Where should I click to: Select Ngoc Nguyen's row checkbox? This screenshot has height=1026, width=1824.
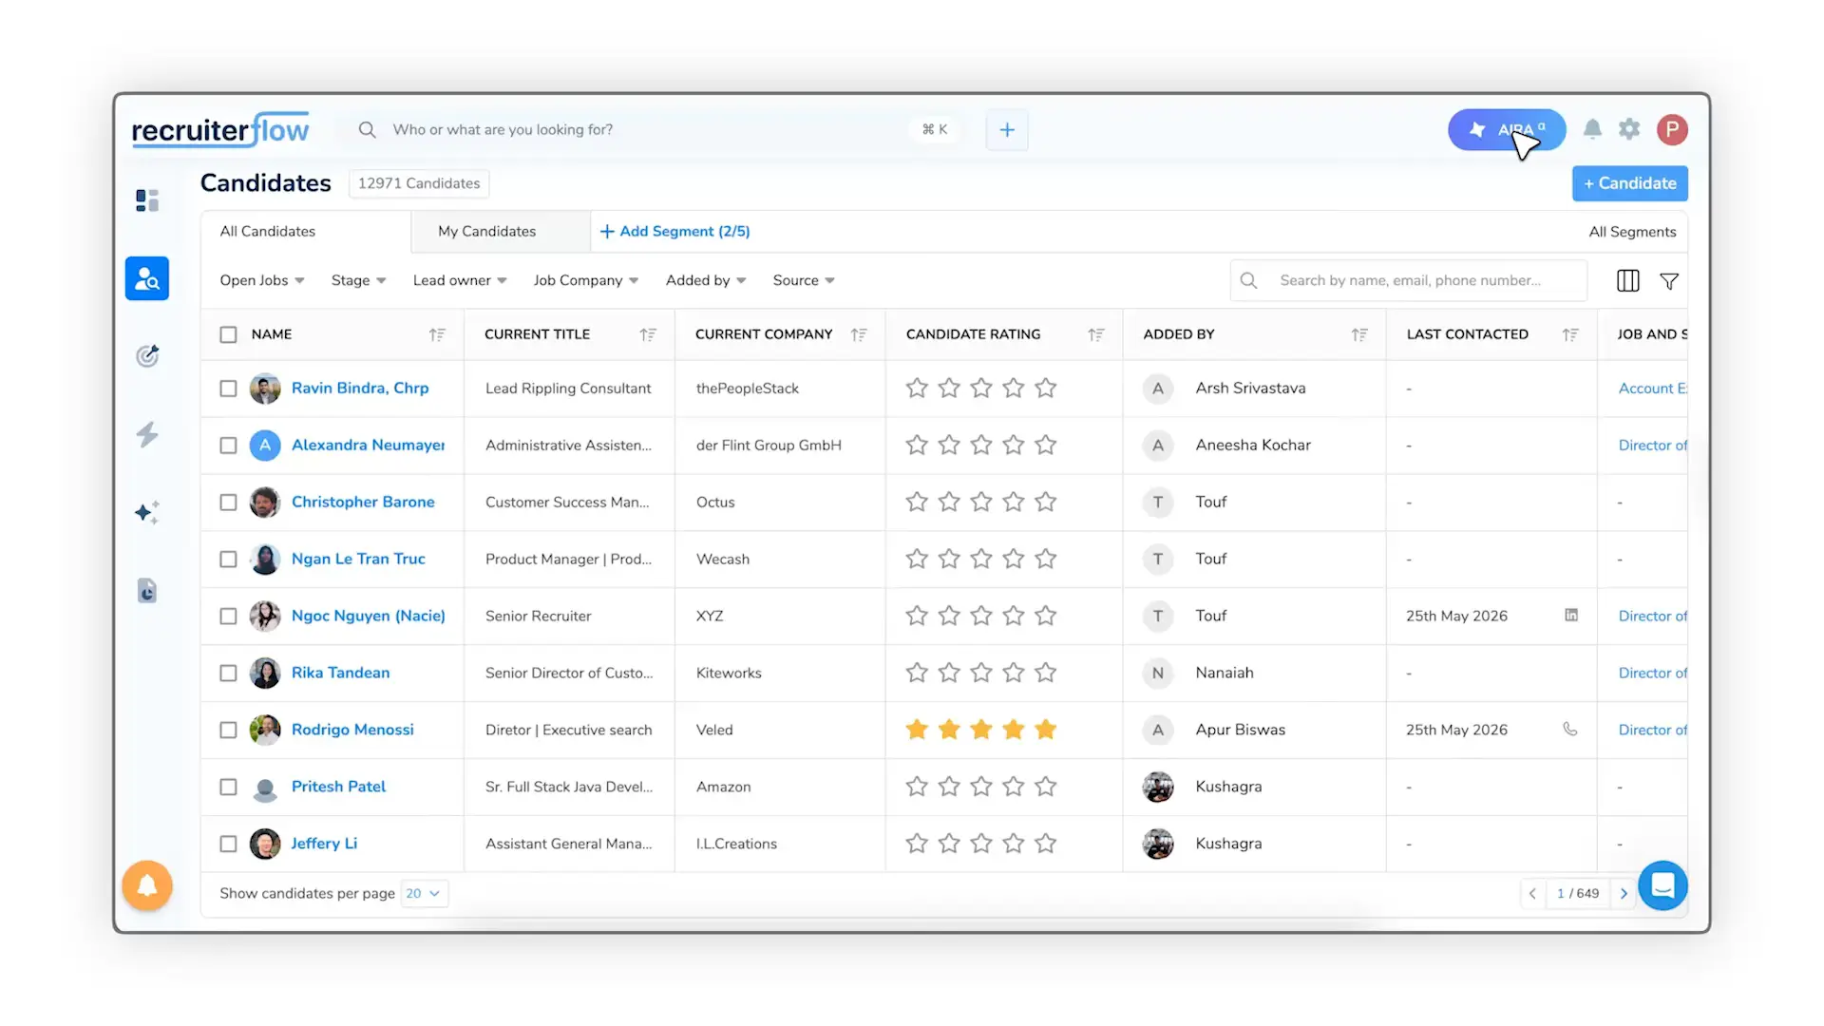(228, 617)
